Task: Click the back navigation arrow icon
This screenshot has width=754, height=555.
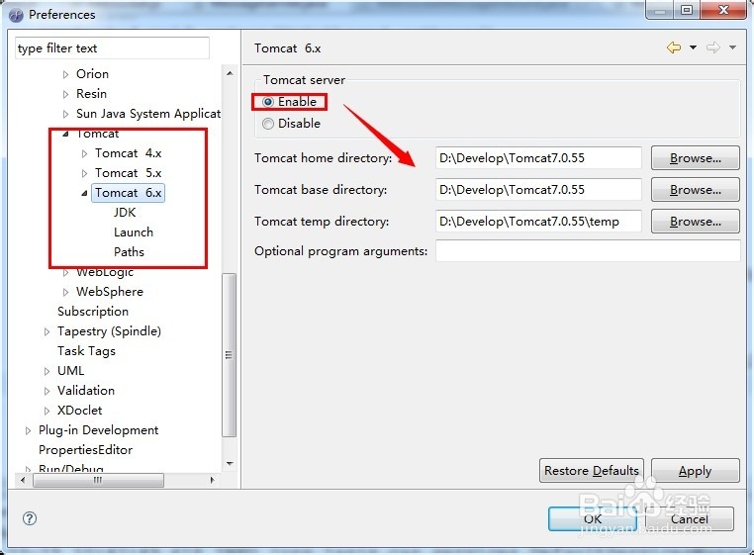Action: [674, 47]
